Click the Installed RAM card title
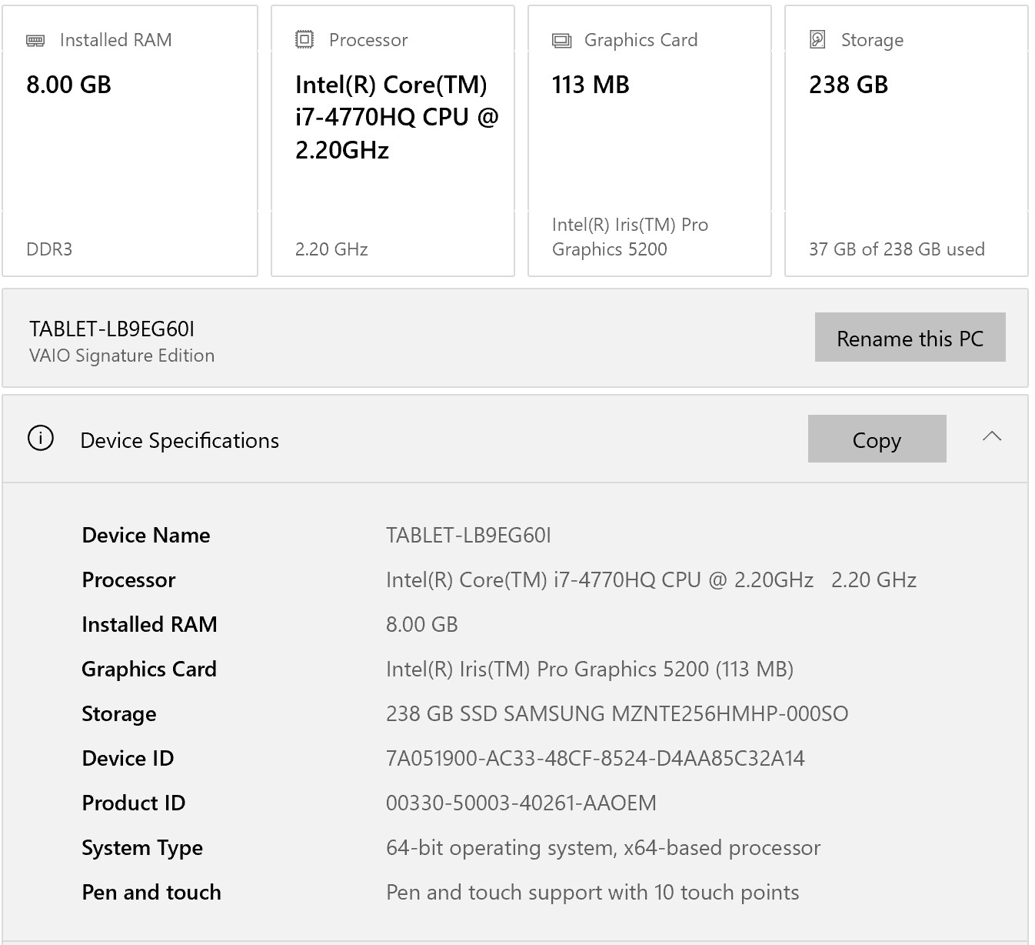Screen dimensions: 1035x945 116,40
